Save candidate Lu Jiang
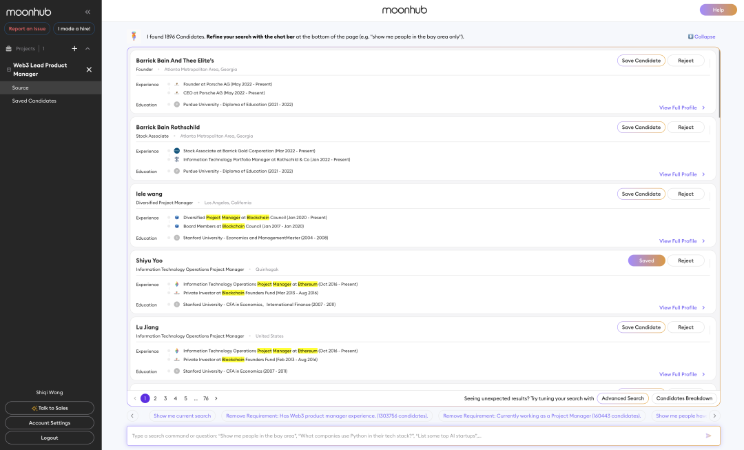Image resolution: width=744 pixels, height=450 pixels. point(641,327)
